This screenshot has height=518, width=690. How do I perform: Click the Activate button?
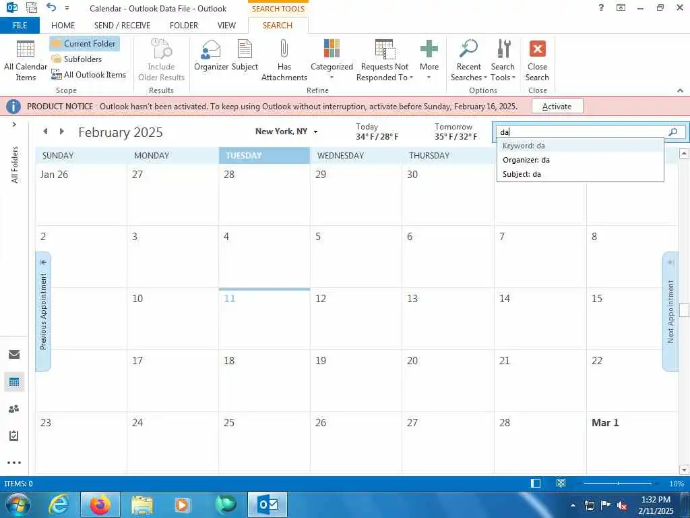pyautogui.click(x=557, y=107)
